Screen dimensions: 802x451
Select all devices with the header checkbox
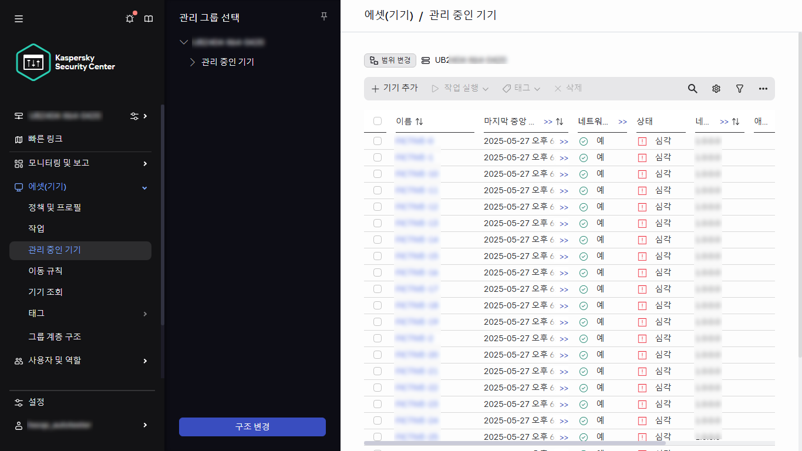click(x=378, y=122)
